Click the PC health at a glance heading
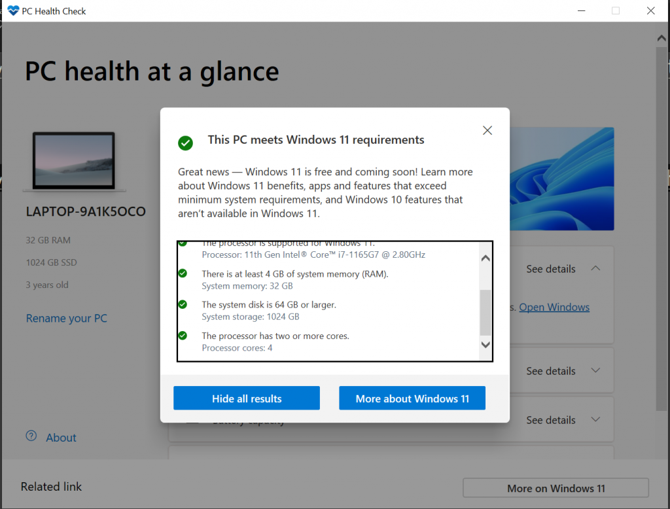Screen dimensions: 670x509 point(152,71)
